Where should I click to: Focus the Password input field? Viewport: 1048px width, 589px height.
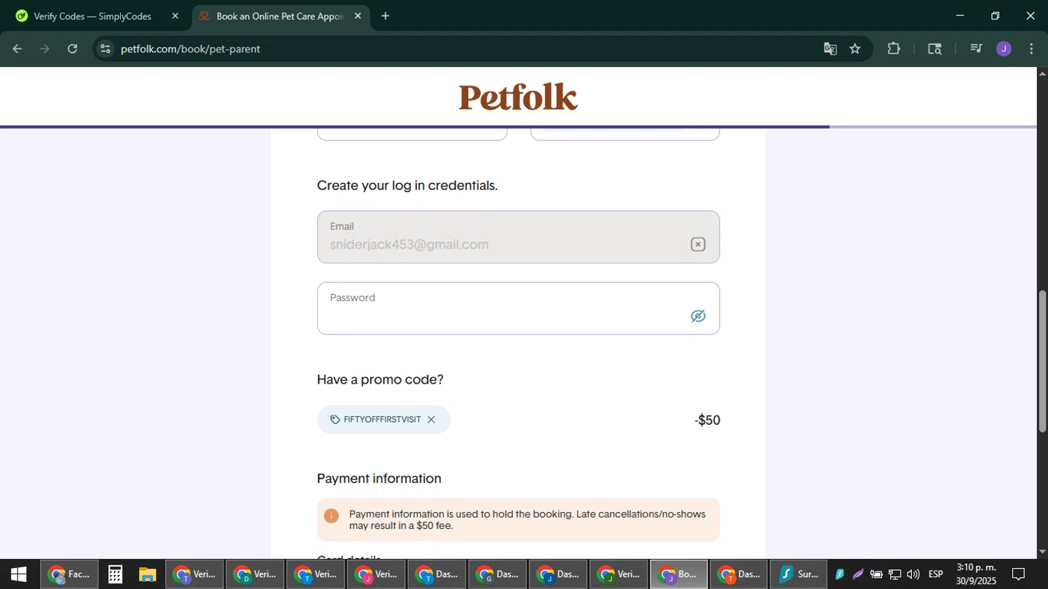click(x=518, y=308)
